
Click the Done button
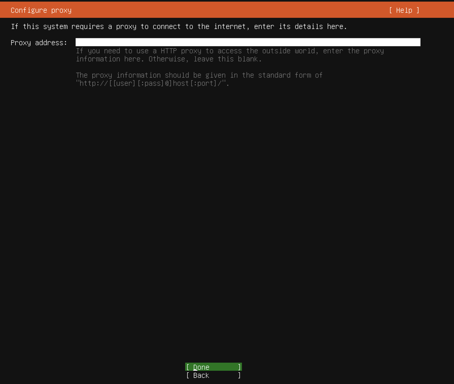pos(214,367)
